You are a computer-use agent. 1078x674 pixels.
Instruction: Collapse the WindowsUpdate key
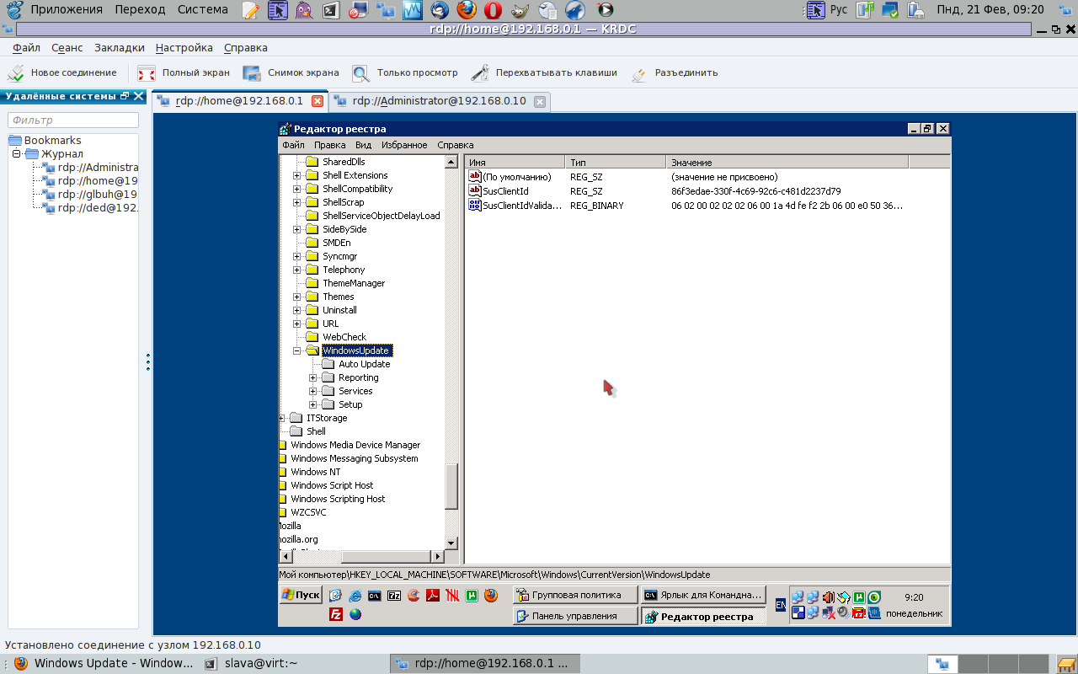(x=296, y=350)
